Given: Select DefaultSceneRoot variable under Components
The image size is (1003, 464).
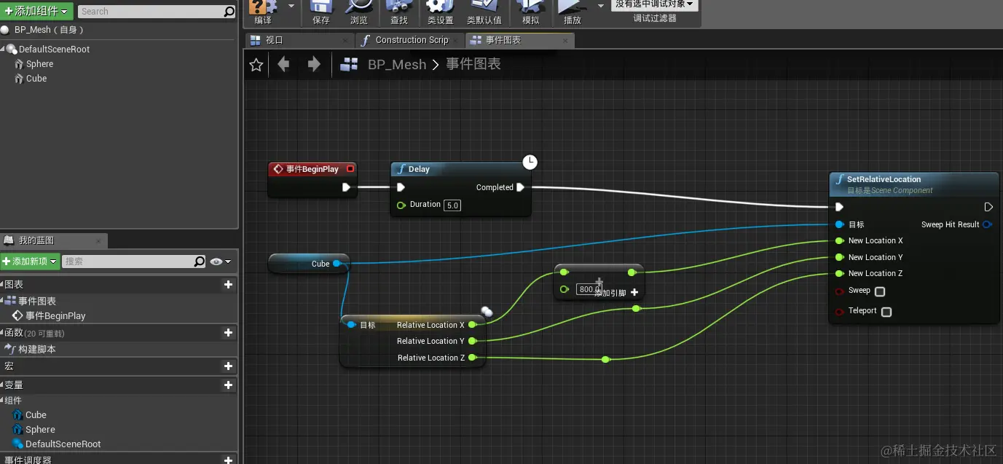Looking at the screenshot, I should [63, 444].
